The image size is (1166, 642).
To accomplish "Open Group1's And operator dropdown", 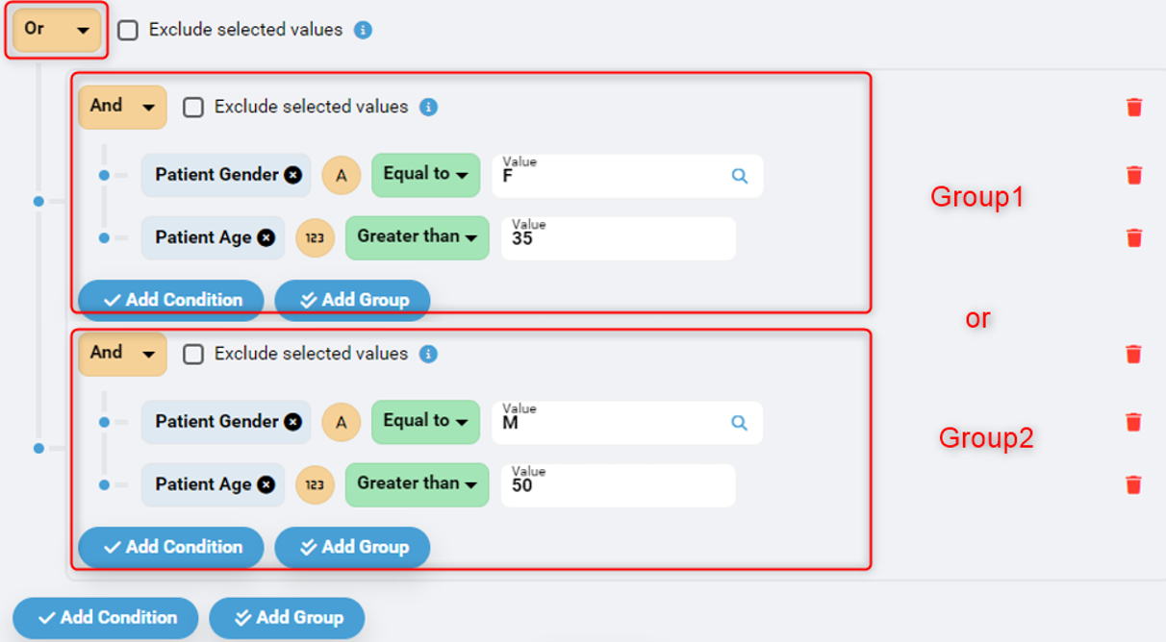I will pos(122,107).
